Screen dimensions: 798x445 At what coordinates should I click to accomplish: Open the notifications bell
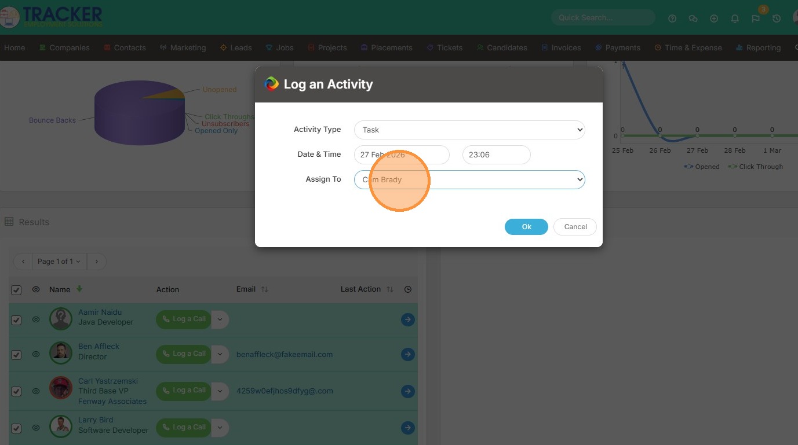(x=735, y=19)
